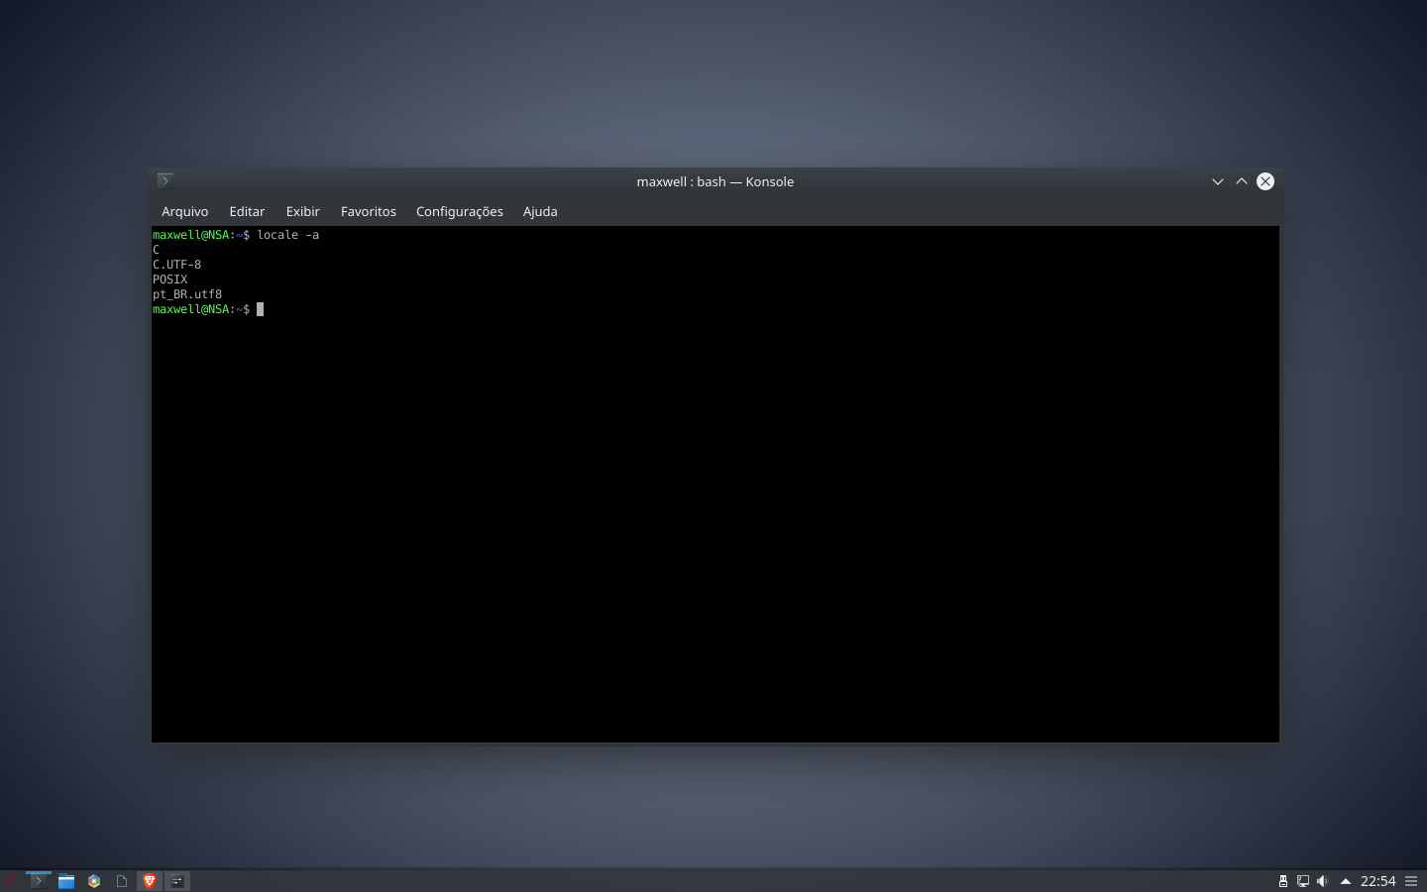Click the clock showing 22:54
This screenshot has height=892, width=1427.
1378,880
